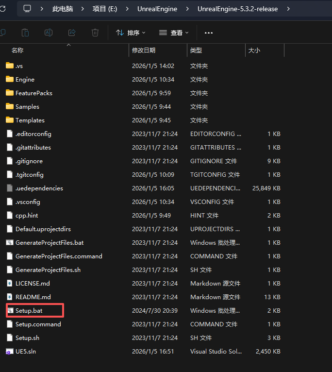Click the Visual Studio Sol... type cell
332x372 pixels.
216,351
